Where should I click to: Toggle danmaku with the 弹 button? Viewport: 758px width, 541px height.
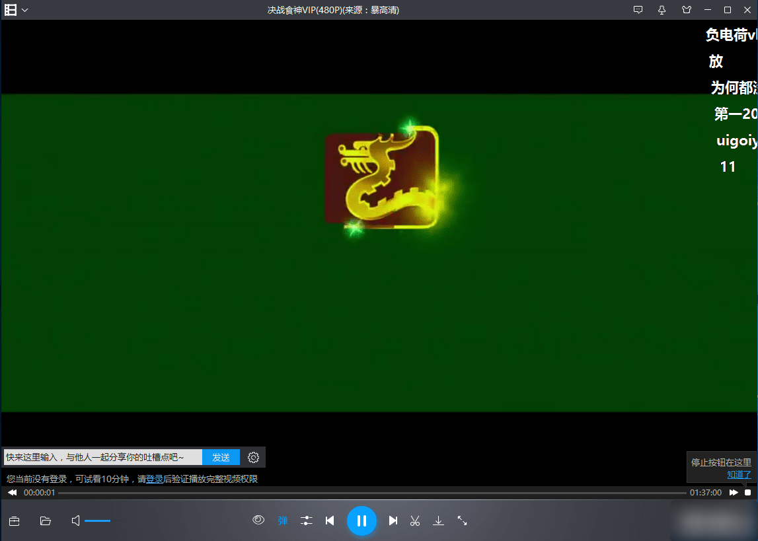283,521
